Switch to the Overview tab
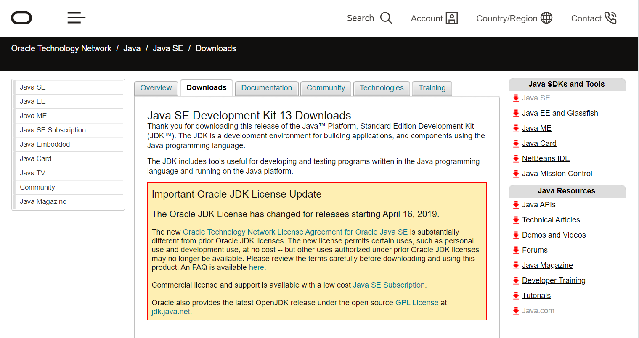 point(156,88)
